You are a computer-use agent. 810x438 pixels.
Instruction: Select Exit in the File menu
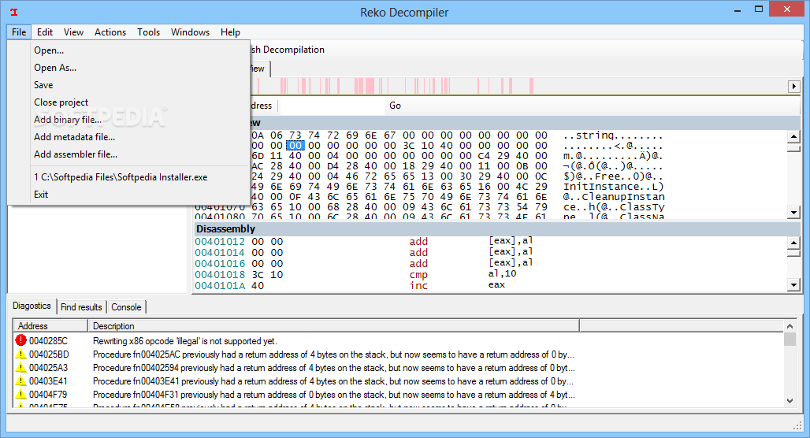[x=129, y=195]
